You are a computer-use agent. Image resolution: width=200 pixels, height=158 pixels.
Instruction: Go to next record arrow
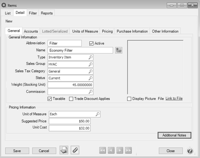120,151
